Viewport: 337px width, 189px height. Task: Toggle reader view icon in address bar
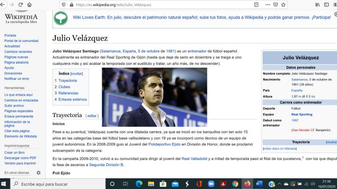(x=256, y=5)
